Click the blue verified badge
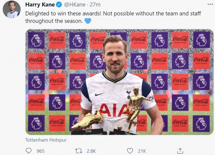 click(x=59, y=5)
